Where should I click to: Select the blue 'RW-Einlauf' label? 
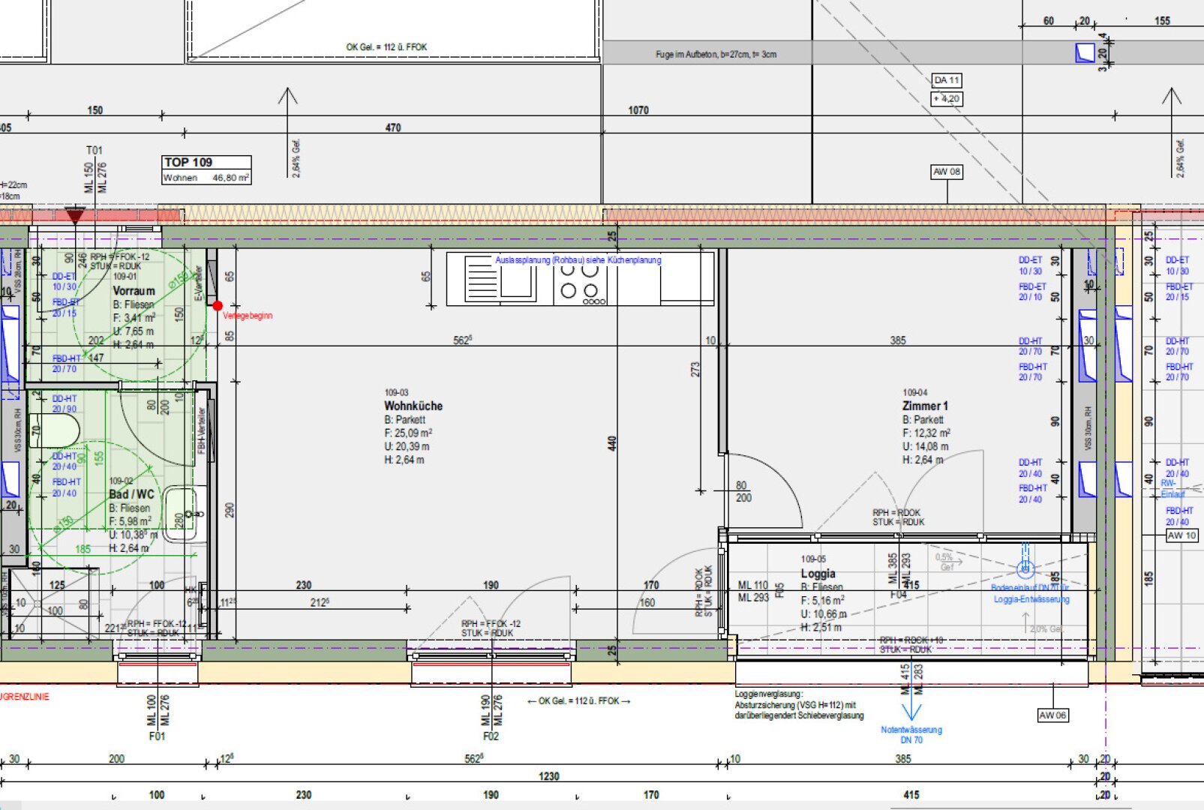click(1172, 488)
